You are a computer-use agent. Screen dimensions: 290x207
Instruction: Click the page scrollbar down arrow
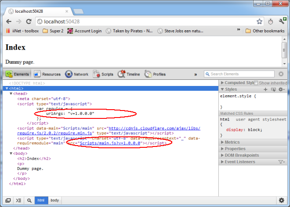pyautogui.click(x=284, y=64)
